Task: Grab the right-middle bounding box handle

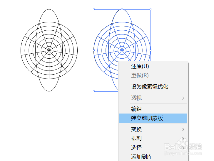Action: pyautogui.click(x=151, y=50)
